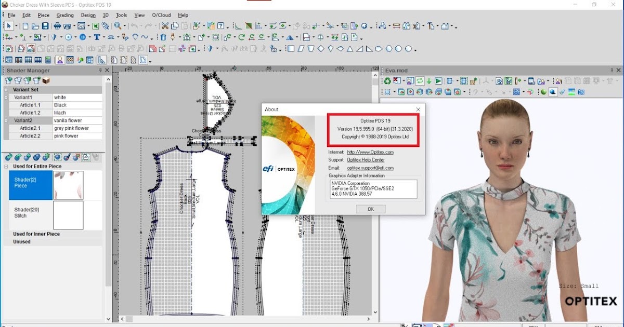This screenshot has height=327, width=624.
Task: Start simulation with the green Play icon
Action: click(x=439, y=80)
